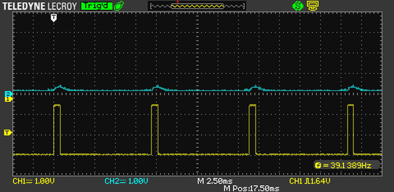Click the CH1 1.00V scale readout
This screenshot has height=192, width=394.
point(34,181)
